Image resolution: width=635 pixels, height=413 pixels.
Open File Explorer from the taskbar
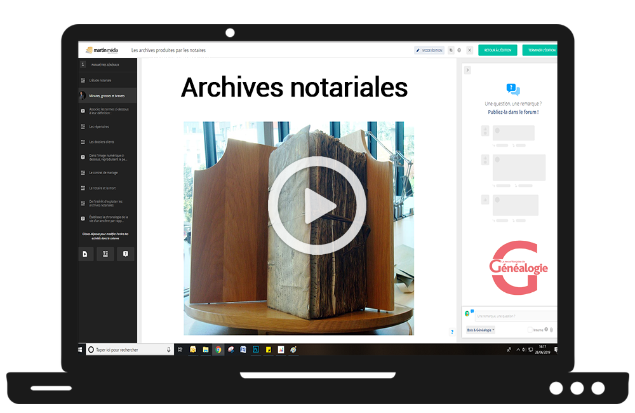tap(206, 349)
